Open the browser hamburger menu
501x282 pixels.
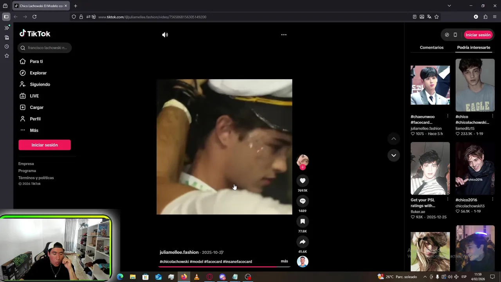495,17
